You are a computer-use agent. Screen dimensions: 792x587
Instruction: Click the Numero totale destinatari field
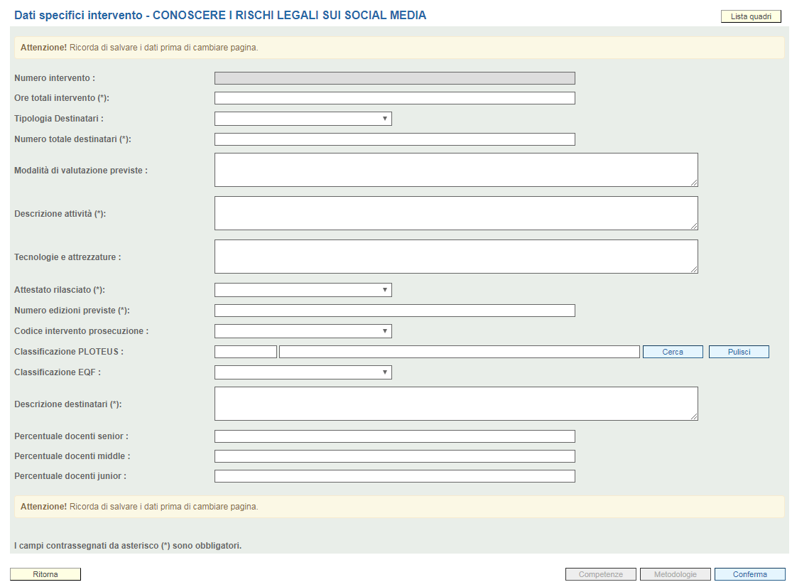(394, 139)
